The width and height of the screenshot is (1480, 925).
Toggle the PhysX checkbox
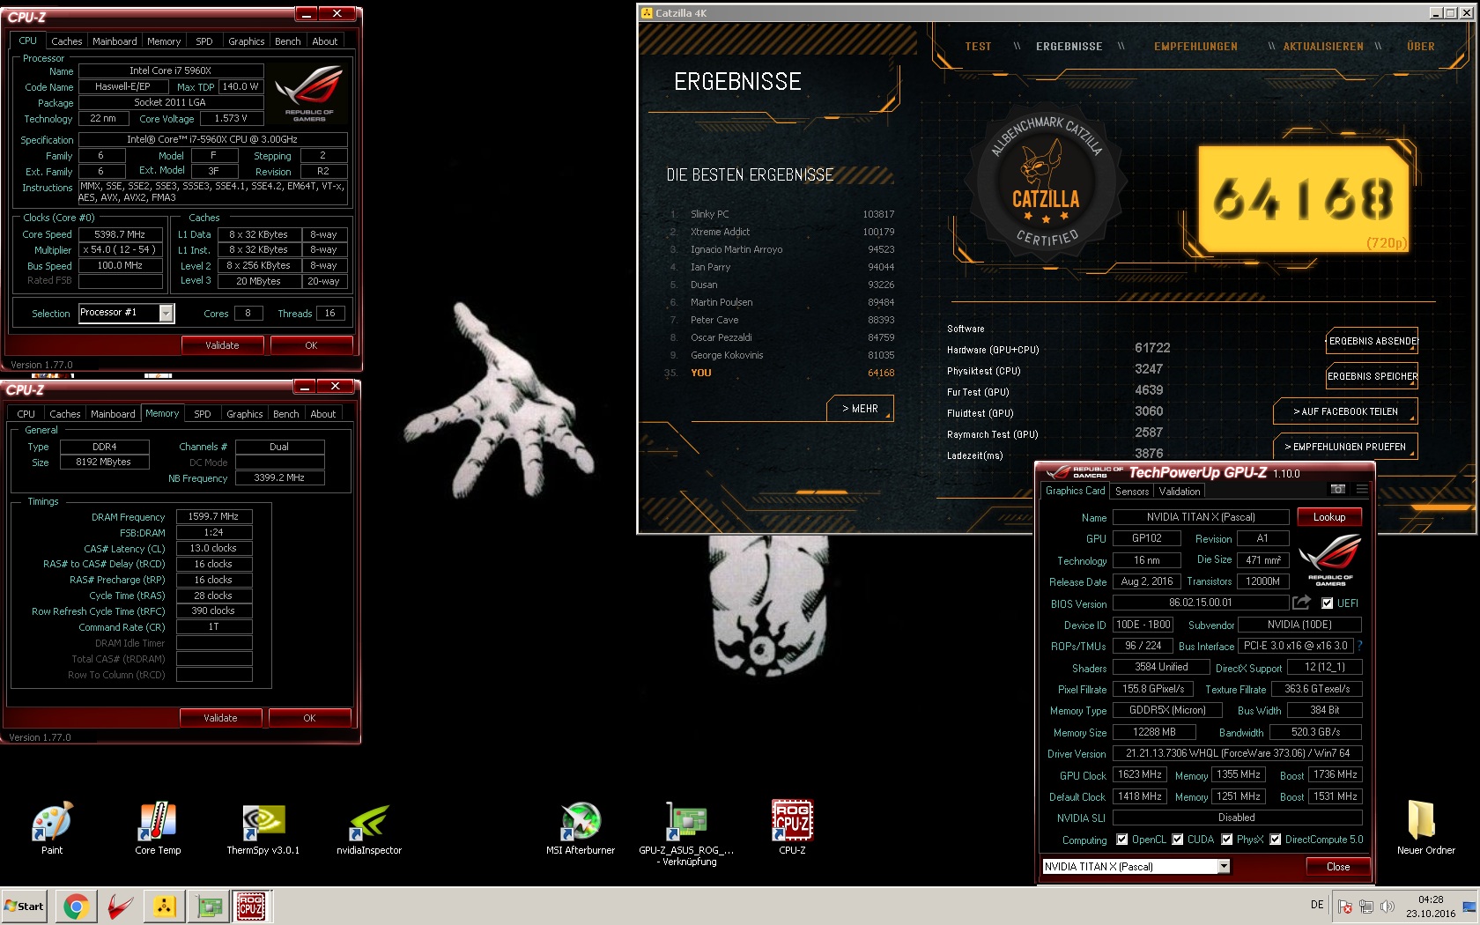click(1226, 840)
